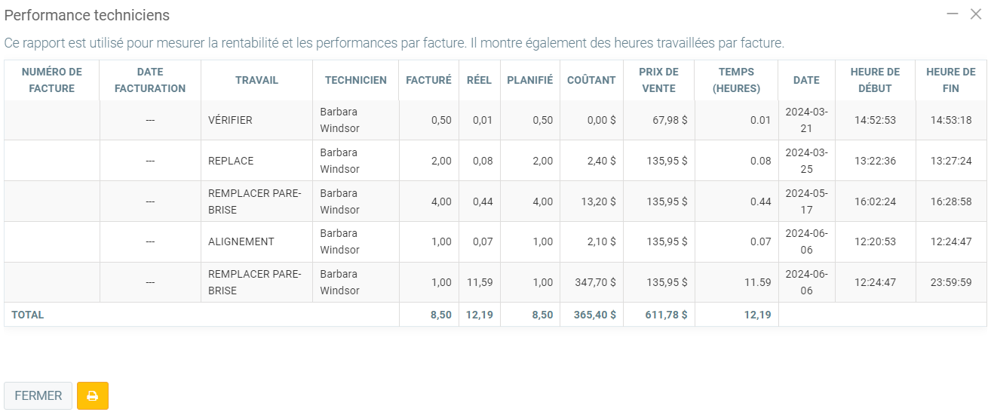Click the yellow print icon button
This screenshot has height=412, width=991.
coord(93,396)
